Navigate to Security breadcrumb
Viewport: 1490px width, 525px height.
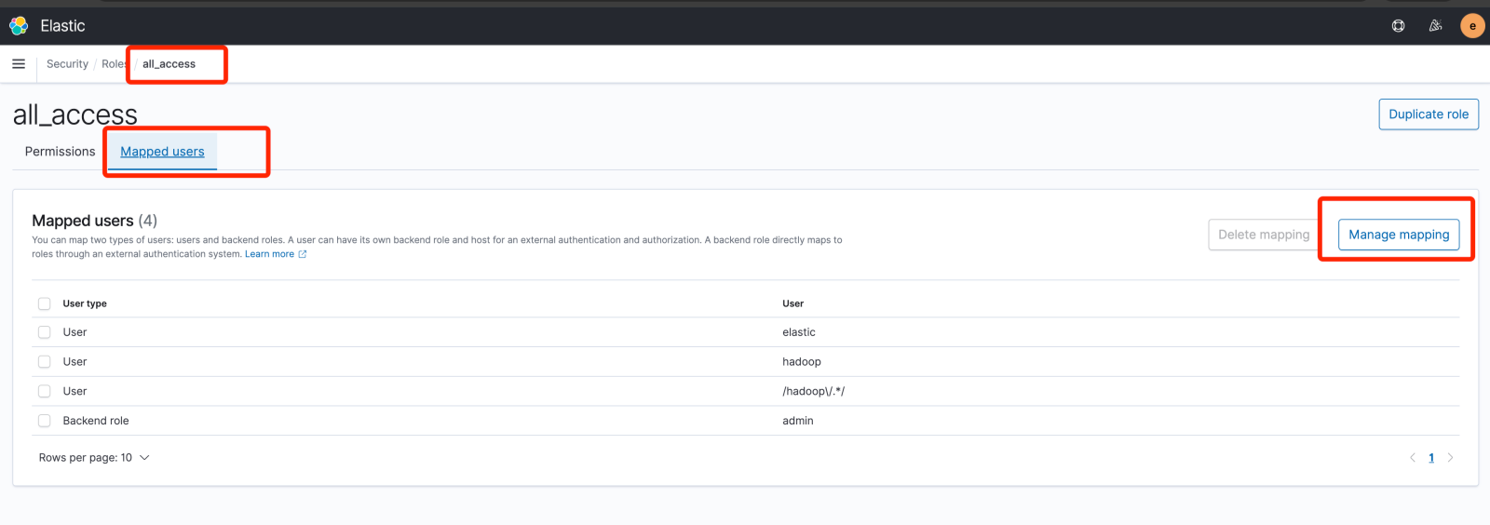(x=67, y=64)
